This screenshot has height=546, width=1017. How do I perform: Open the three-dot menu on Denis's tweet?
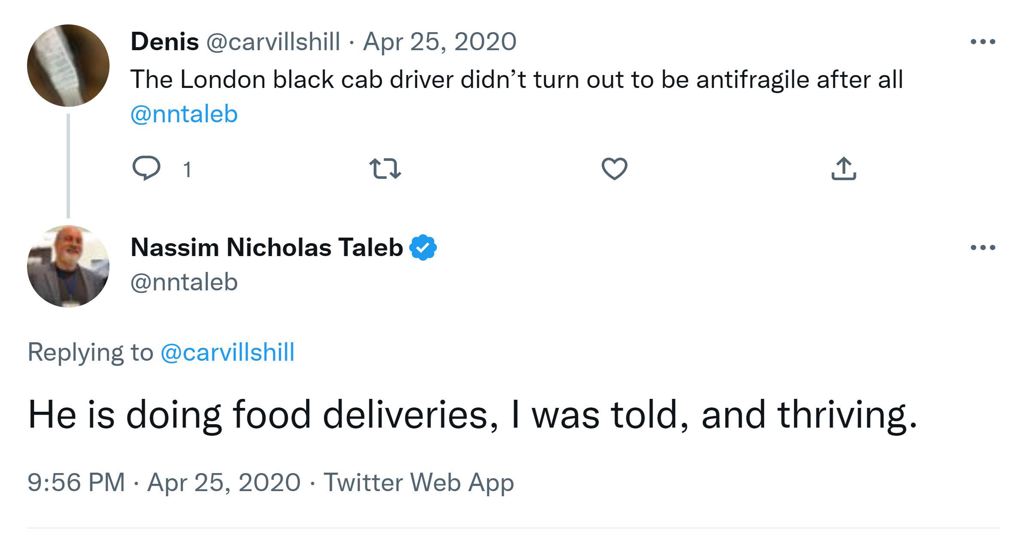tap(983, 42)
